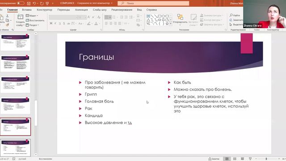This screenshot has width=286, height=161.
Task: Save the presentation with the disk icon
Action: pyautogui.click(x=29, y=3)
